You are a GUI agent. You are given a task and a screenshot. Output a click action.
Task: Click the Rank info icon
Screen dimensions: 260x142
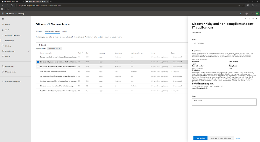click(x=83, y=53)
